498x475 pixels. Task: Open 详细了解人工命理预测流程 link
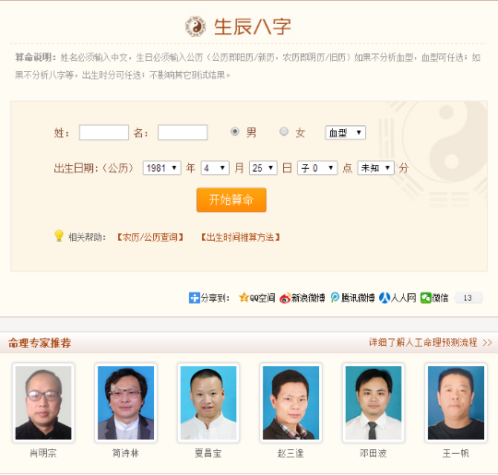tap(431, 342)
